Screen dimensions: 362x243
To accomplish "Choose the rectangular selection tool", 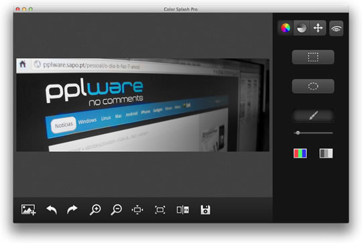I will pos(313,57).
